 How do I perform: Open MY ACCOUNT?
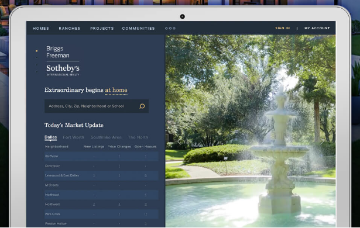click(317, 28)
